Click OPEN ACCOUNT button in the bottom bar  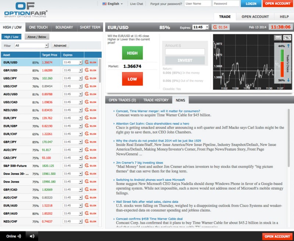pyautogui.click(x=277, y=236)
